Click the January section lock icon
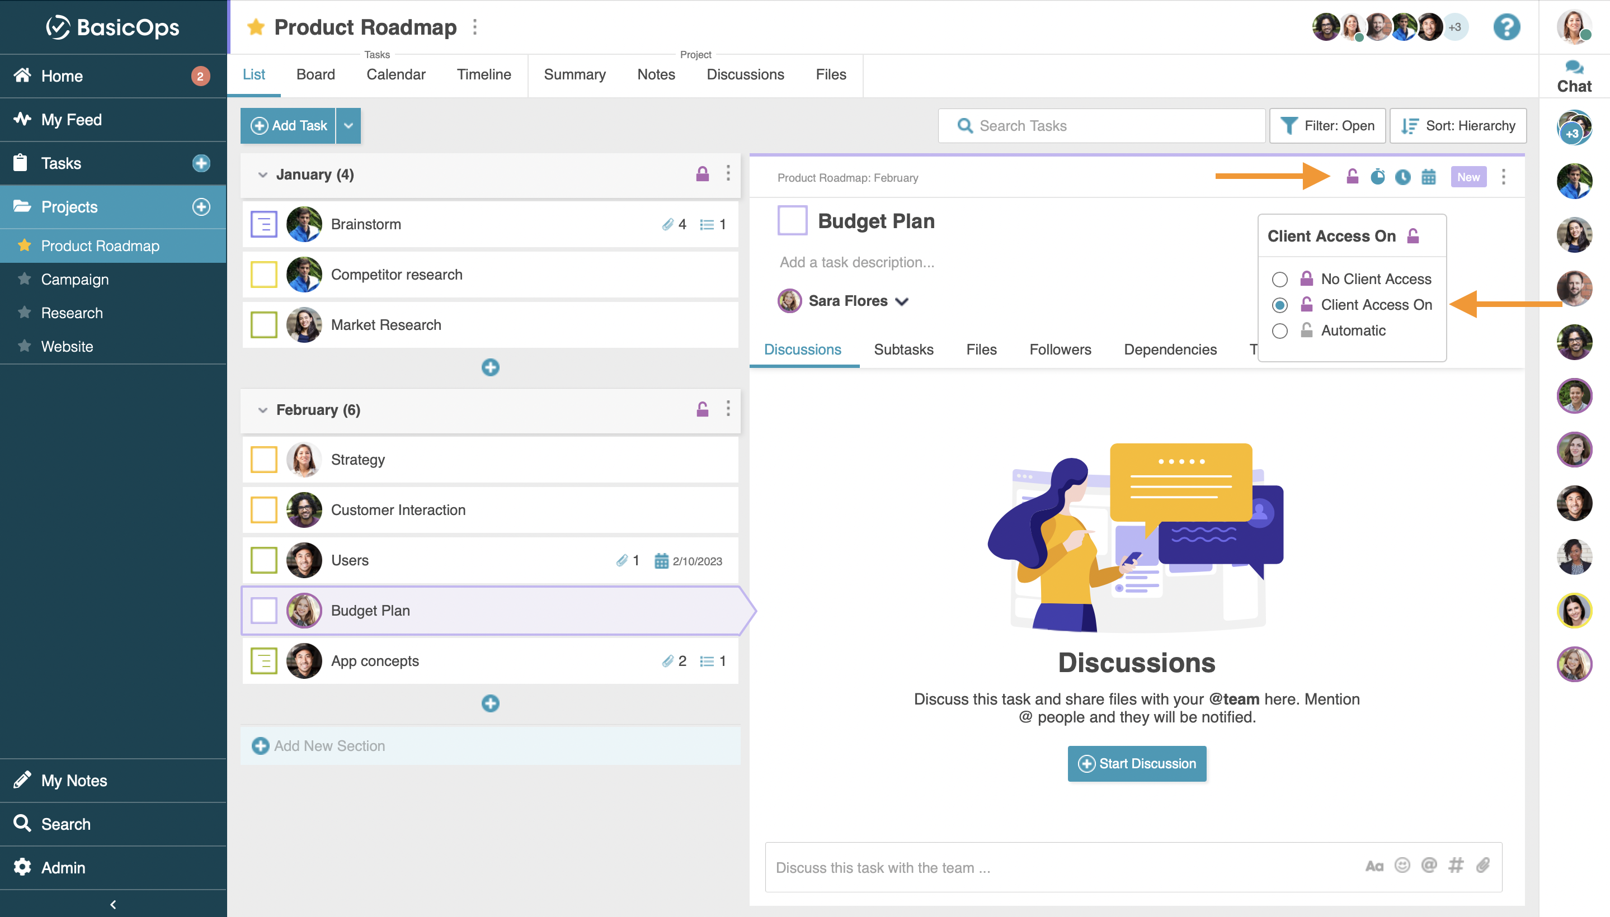 (x=702, y=174)
